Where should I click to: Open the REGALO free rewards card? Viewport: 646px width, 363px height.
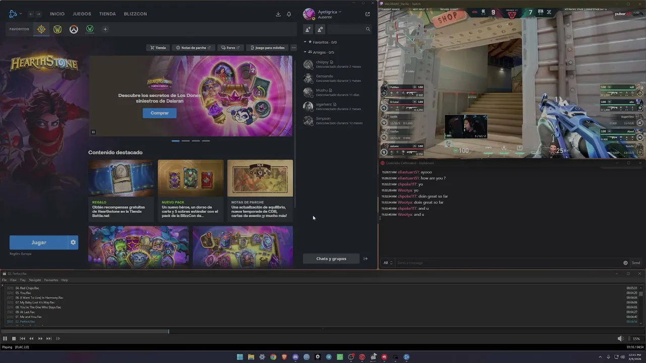point(121,190)
